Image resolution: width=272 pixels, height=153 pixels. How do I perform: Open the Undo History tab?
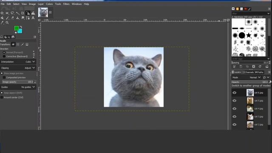click(x=9, y=37)
